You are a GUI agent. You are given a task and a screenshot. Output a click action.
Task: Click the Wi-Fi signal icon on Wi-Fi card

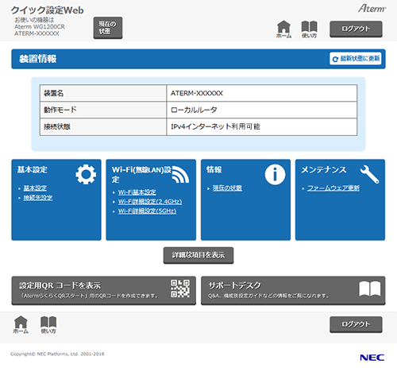(180, 174)
